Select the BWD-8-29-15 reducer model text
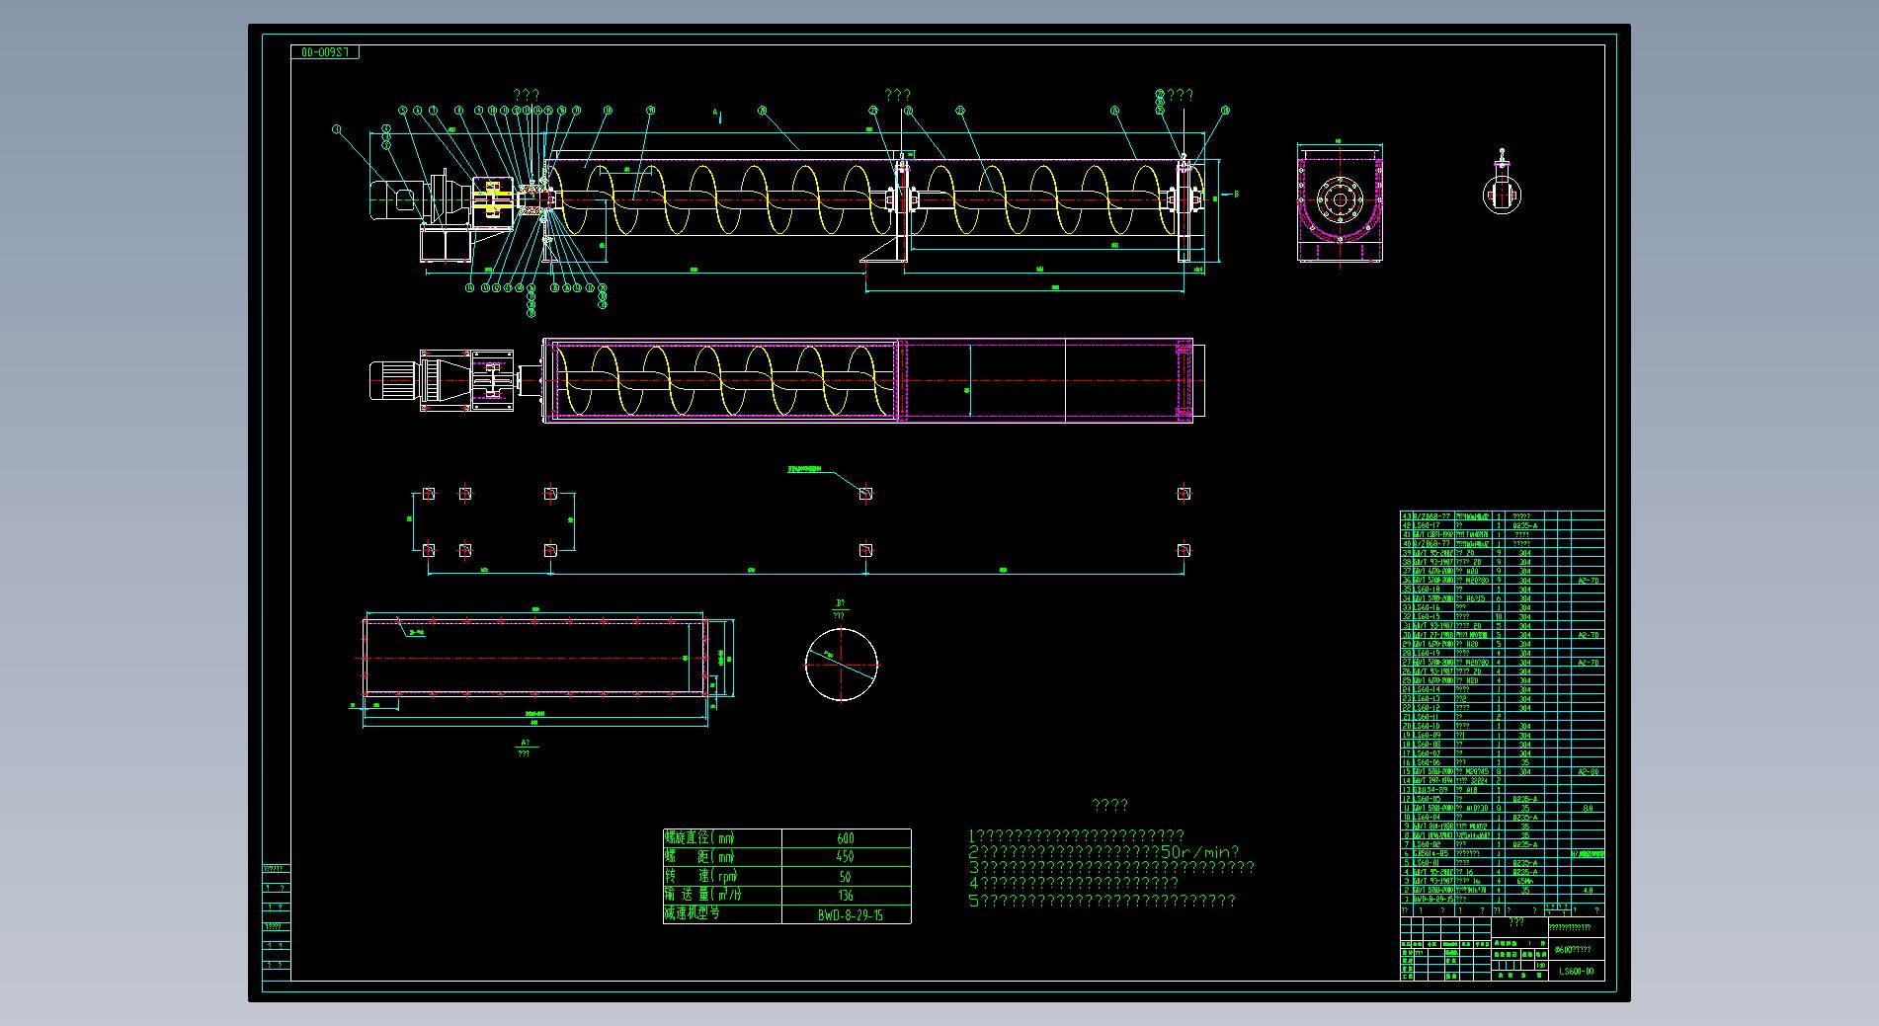 click(850, 914)
